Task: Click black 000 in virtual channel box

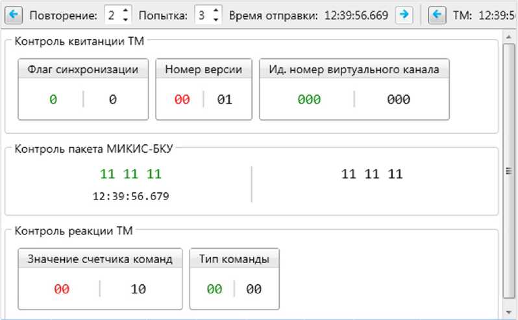Action: coord(399,99)
